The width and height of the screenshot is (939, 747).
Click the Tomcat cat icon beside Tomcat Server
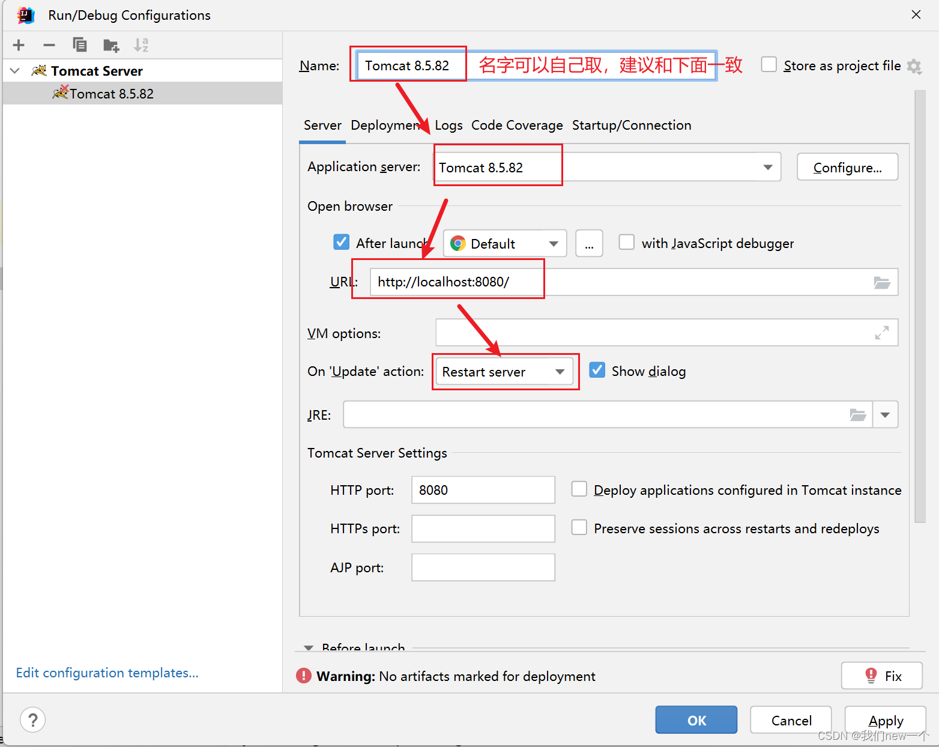point(39,71)
